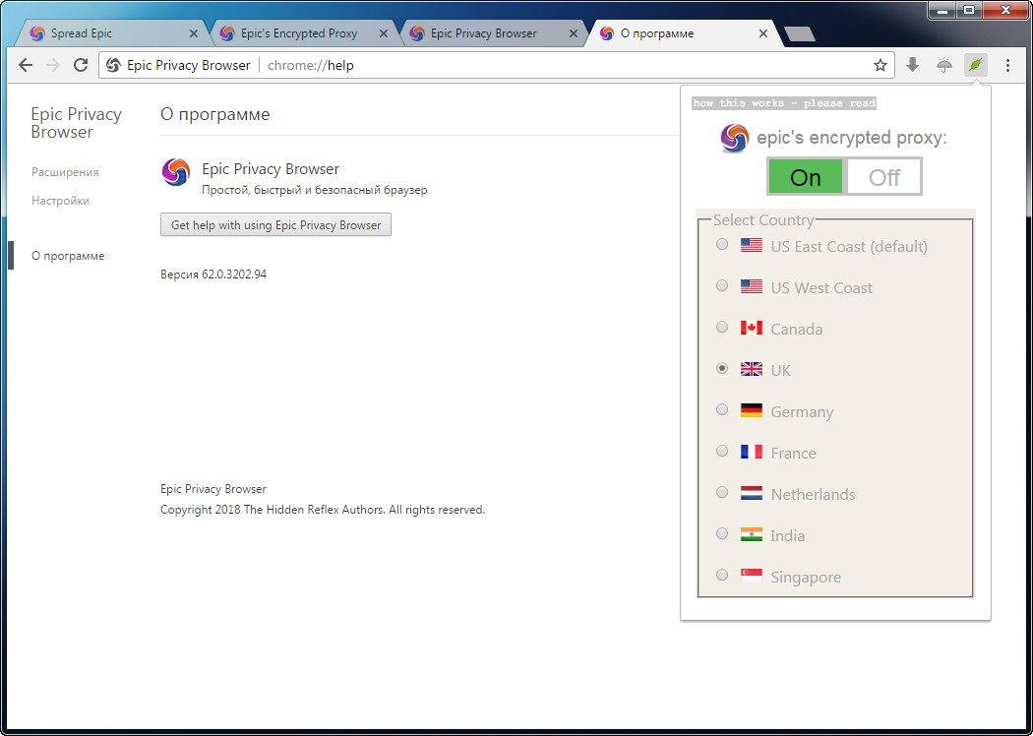
Task: Click the Epic logo beside the product name
Action: click(x=176, y=172)
